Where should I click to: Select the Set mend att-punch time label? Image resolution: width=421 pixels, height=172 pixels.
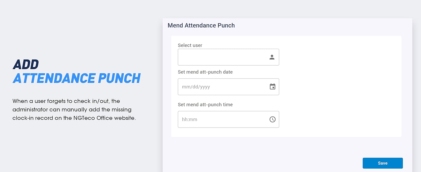205,105
